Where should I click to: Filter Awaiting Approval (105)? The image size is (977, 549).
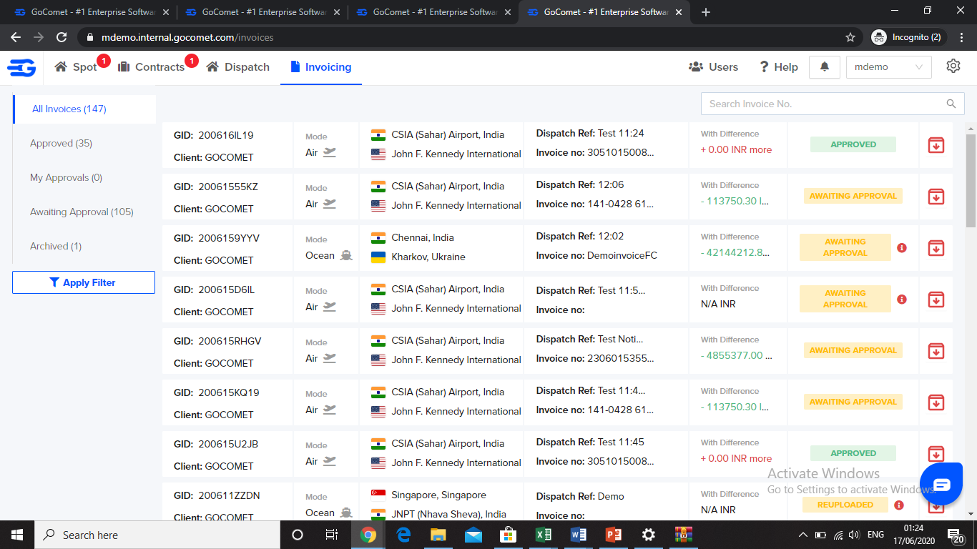tap(82, 212)
